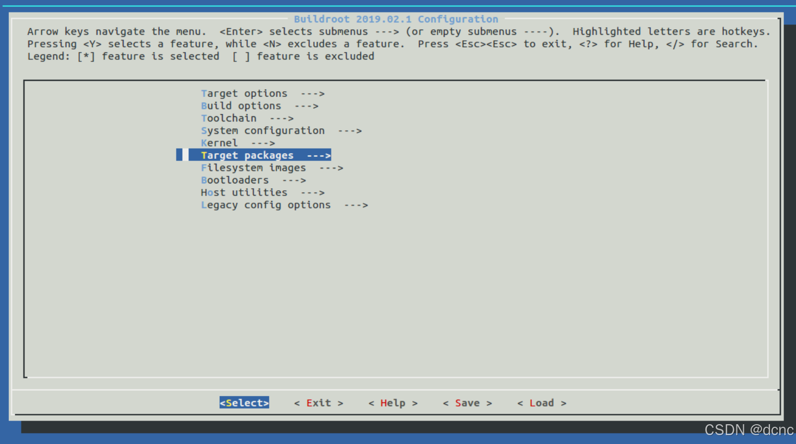Select the highlighted Target packages entry
The width and height of the screenshot is (796, 444).
click(x=254, y=155)
